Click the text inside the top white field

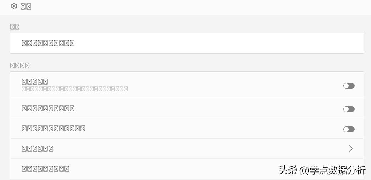click(x=48, y=43)
